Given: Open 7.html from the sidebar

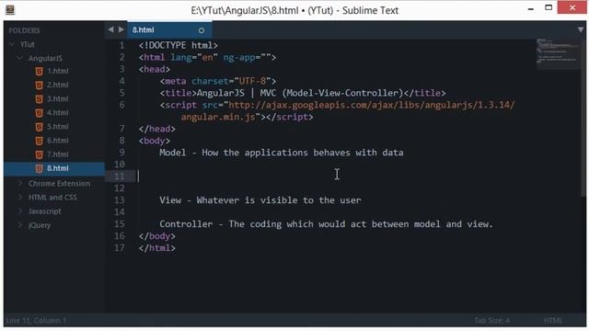Looking at the screenshot, I should pyautogui.click(x=57, y=154).
